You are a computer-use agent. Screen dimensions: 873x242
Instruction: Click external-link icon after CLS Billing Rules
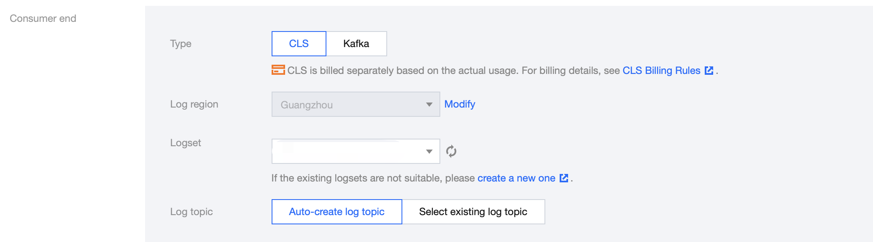pyautogui.click(x=709, y=71)
